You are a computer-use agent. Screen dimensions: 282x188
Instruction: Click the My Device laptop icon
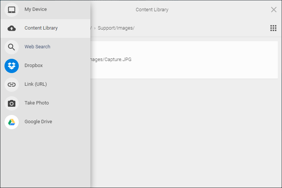pos(12,10)
